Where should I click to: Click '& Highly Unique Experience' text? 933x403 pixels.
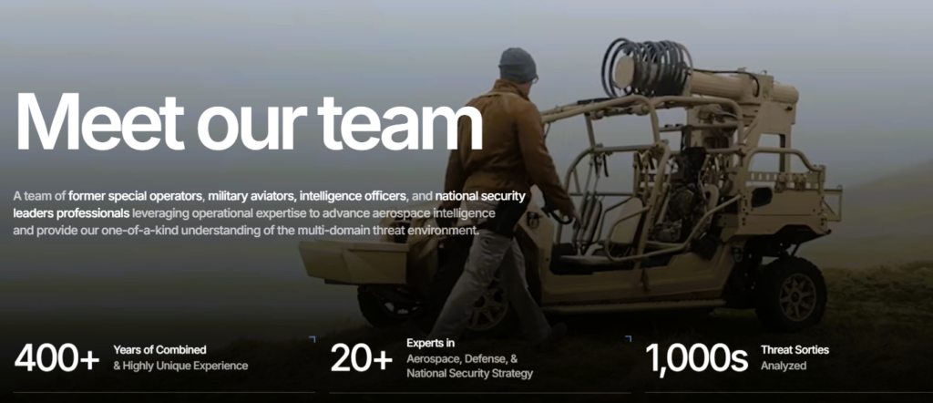pos(180,367)
